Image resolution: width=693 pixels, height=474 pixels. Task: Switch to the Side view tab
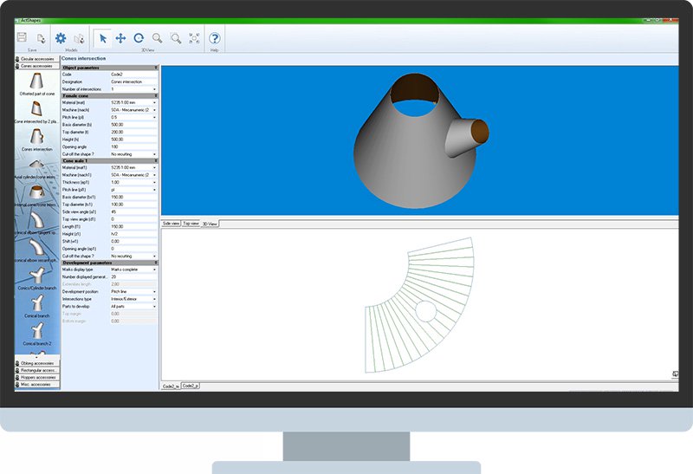(x=171, y=224)
